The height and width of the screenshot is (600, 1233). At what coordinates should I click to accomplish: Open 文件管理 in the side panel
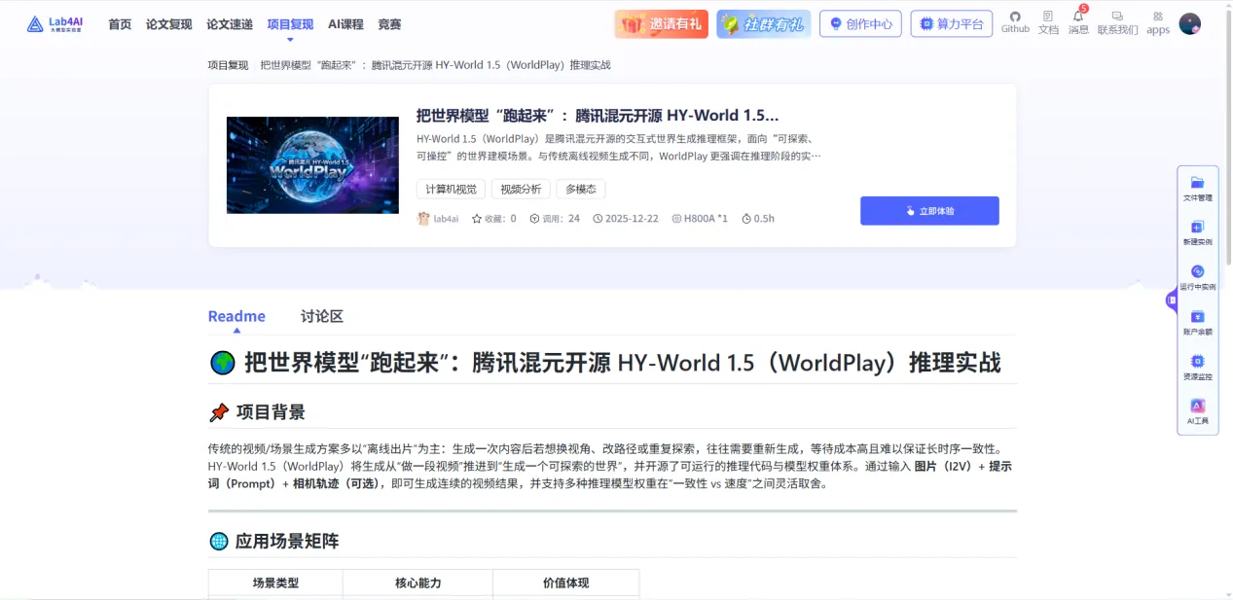1198,188
